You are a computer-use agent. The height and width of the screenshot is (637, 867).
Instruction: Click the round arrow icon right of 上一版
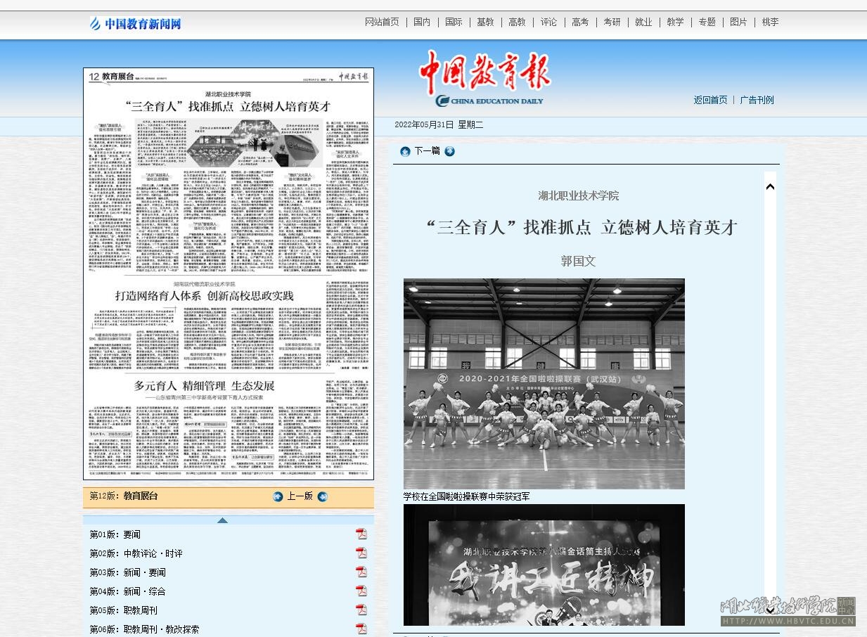(x=323, y=496)
